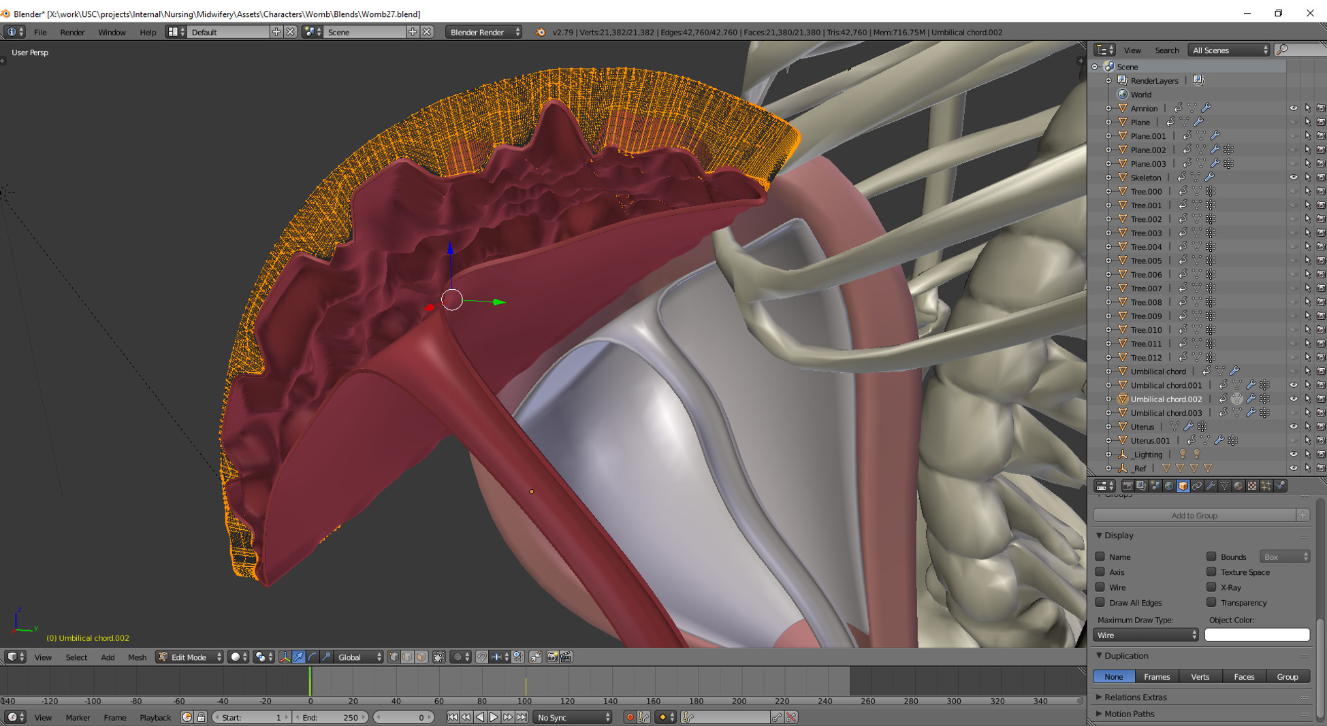Viewport: 1327px width, 726px height.
Task: Check the Draw All Edges option
Action: click(x=1100, y=603)
